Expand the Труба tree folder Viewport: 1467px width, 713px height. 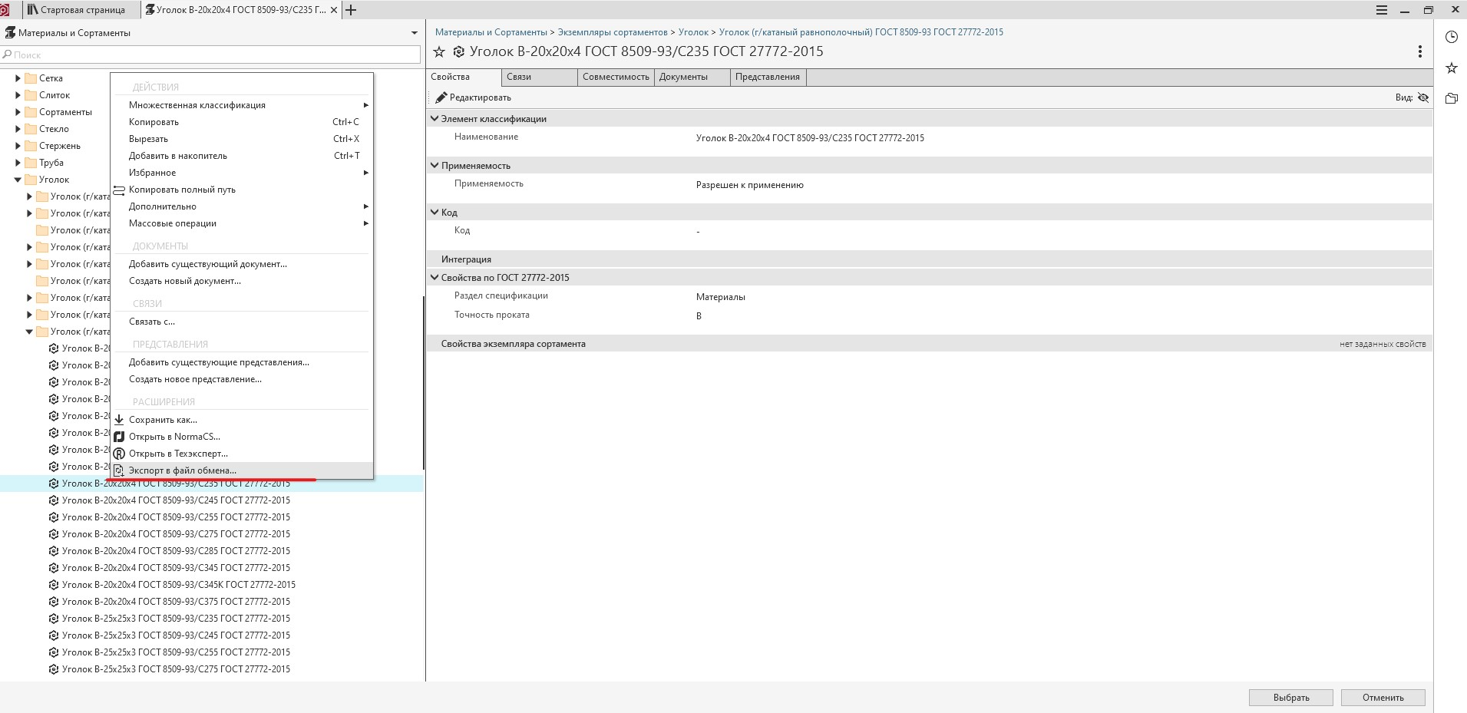(18, 163)
